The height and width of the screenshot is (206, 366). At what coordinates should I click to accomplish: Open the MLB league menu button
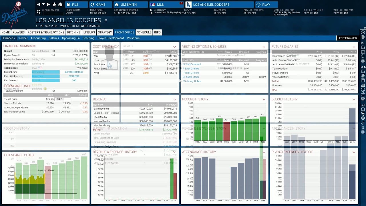166,5
